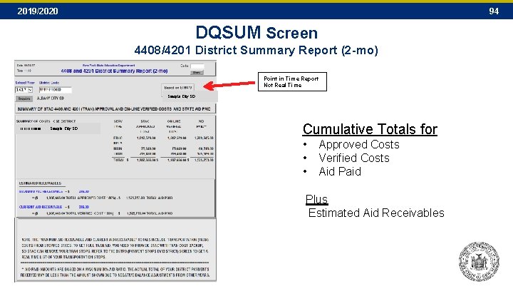
Task: Click the ALBANY CITY SD district name
Action: coord(50,98)
